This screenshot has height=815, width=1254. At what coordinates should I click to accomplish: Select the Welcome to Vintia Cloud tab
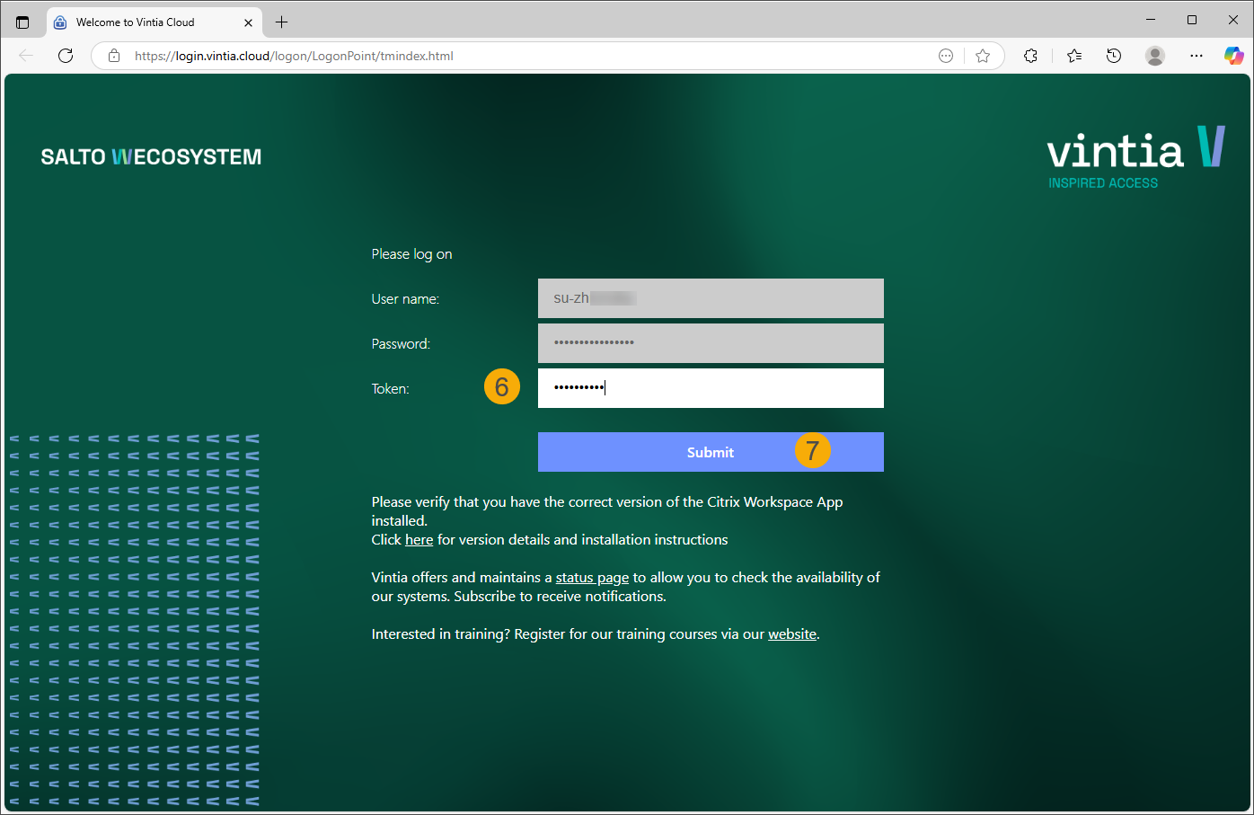point(153,22)
